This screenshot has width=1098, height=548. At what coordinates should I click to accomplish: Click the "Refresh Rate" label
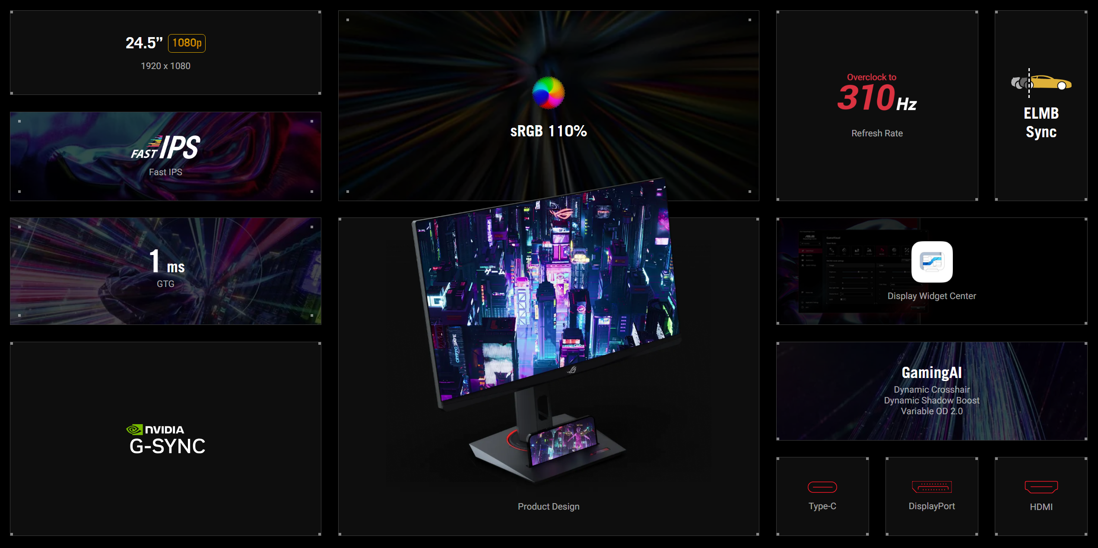[877, 133]
